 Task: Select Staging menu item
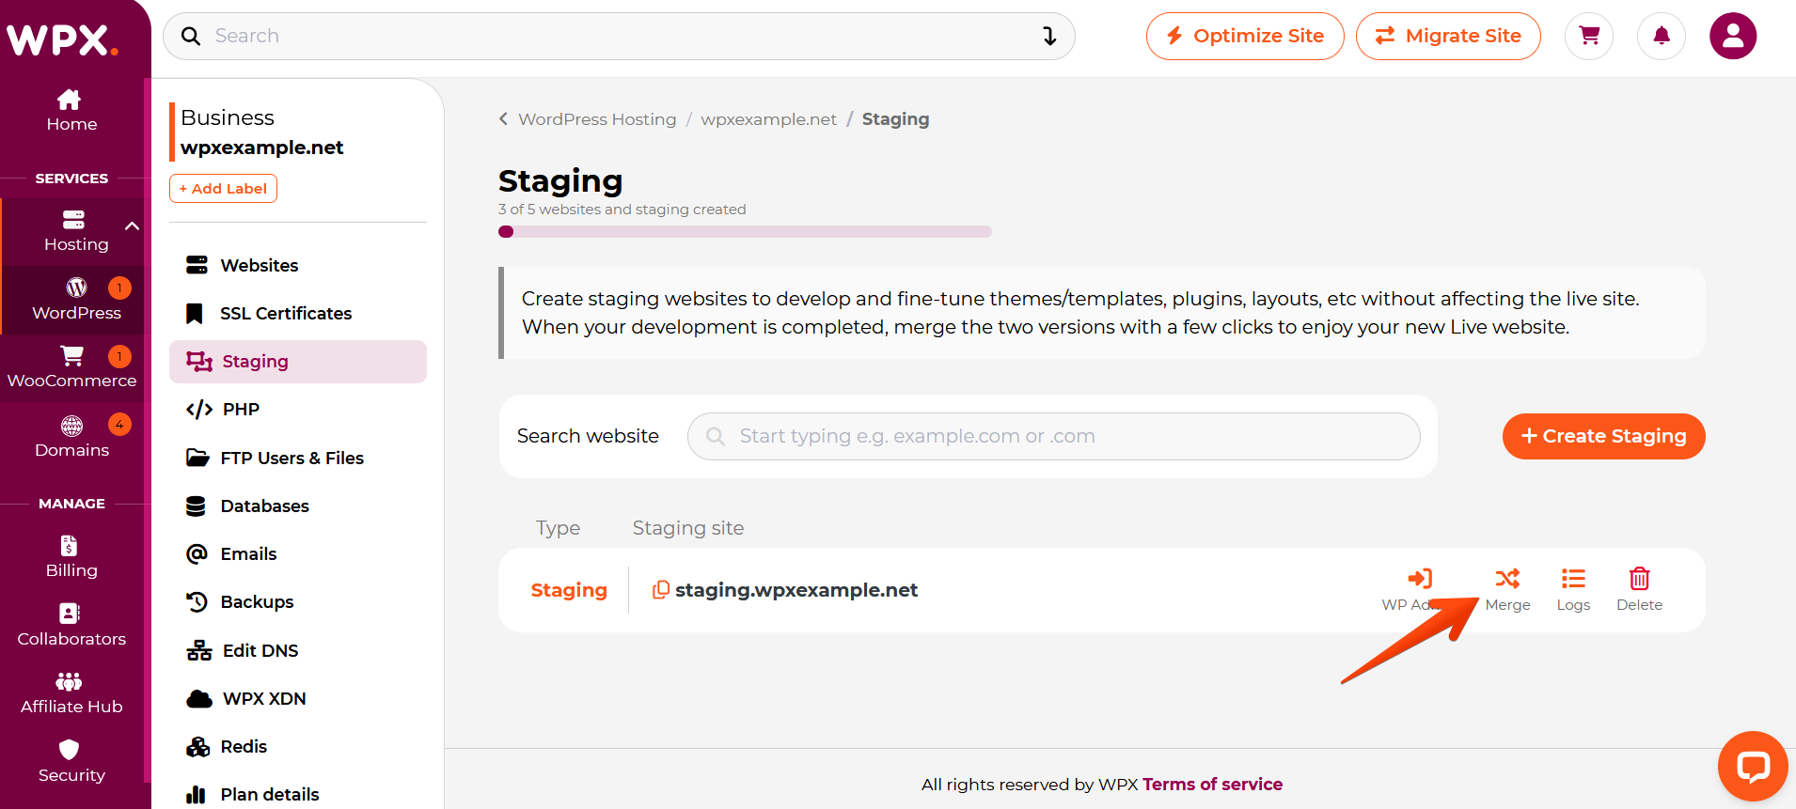pos(298,362)
